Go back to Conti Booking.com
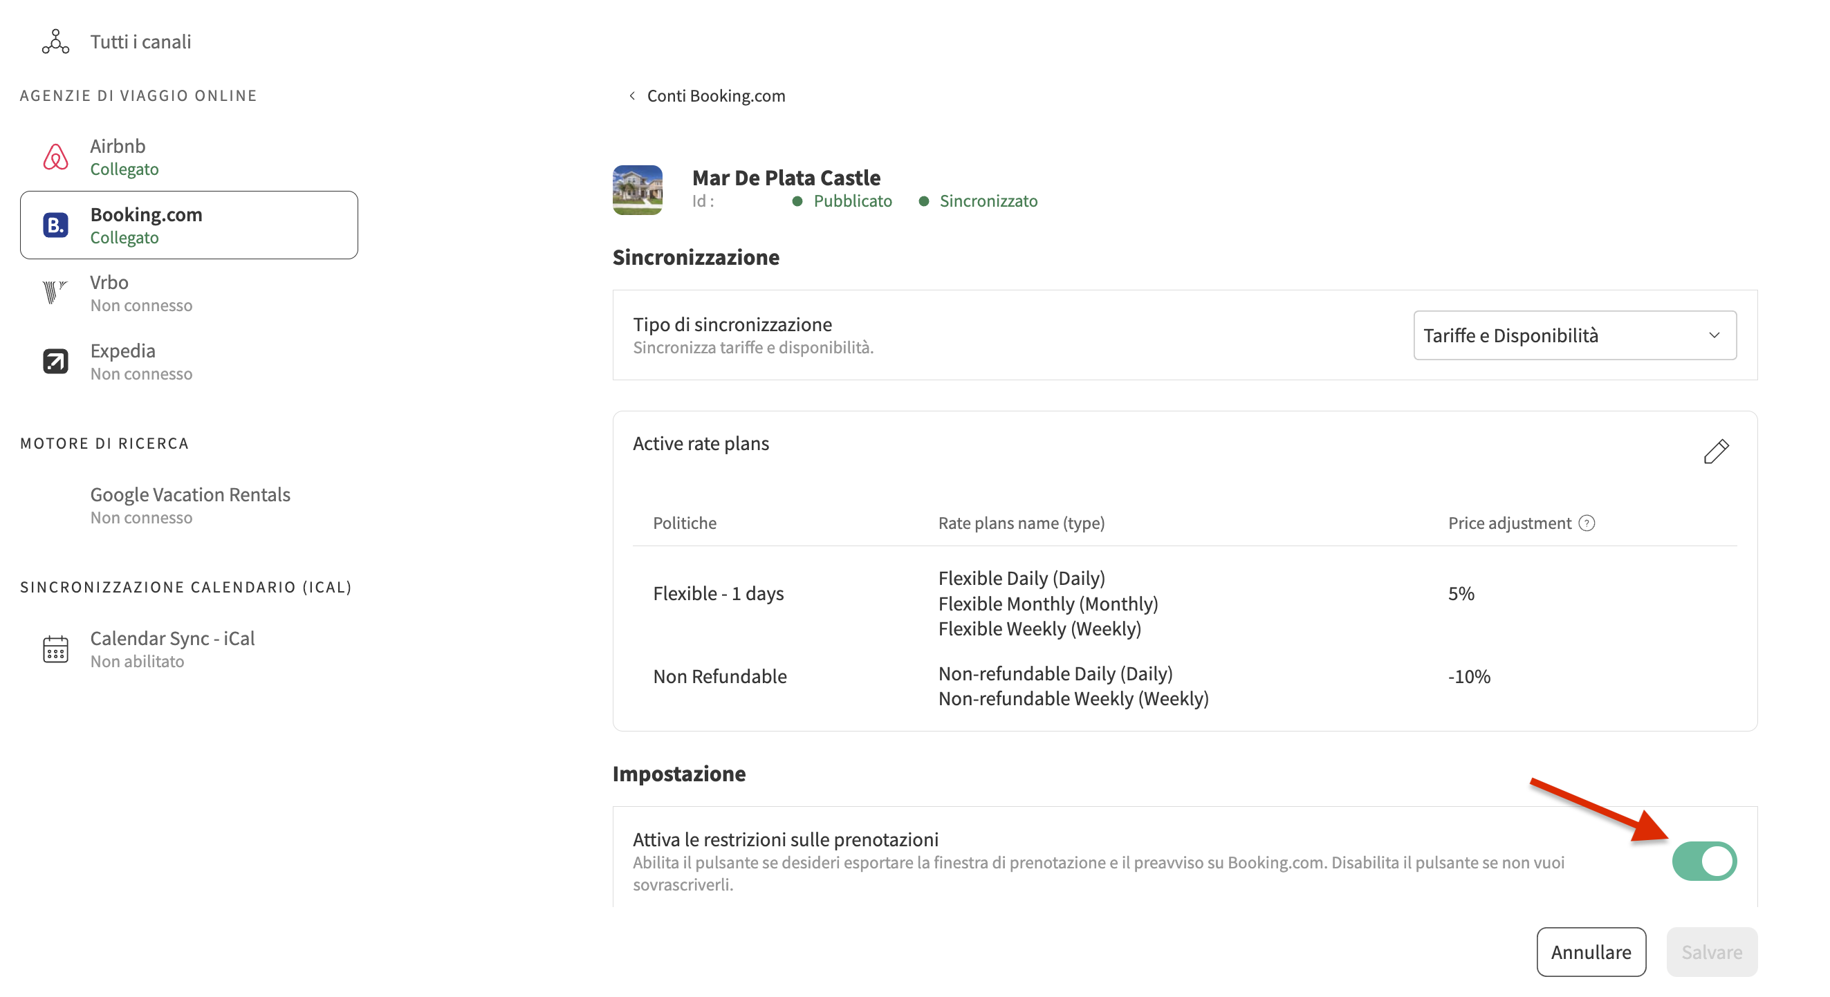This screenshot has width=1830, height=997. click(715, 96)
